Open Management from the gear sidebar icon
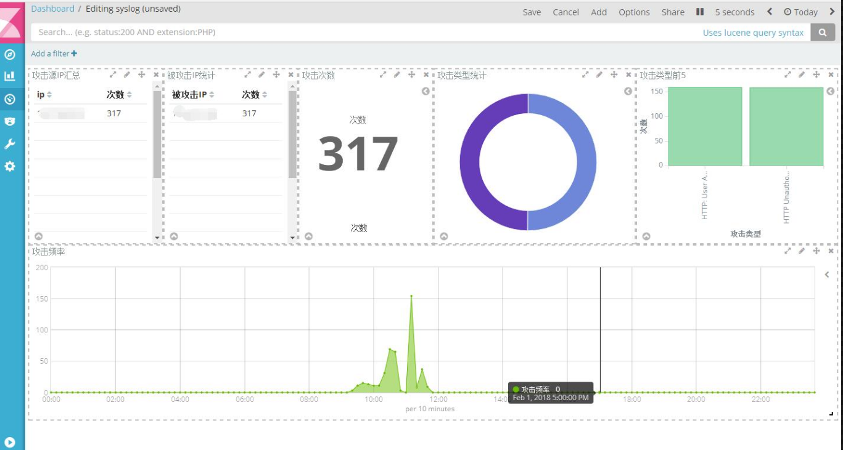The height and width of the screenshot is (450, 843). click(x=10, y=166)
